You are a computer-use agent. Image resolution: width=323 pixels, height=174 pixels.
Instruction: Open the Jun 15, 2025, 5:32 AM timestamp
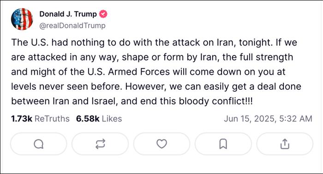(268, 119)
